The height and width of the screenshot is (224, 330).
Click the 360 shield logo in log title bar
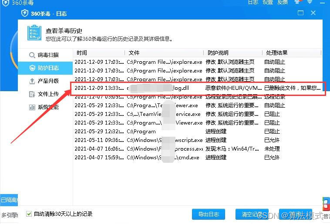coord(25,13)
